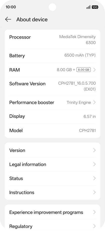Select the Processor MediaTek Dimensity row
Image resolution: width=105 pixels, height=231 pixels.
point(52,40)
